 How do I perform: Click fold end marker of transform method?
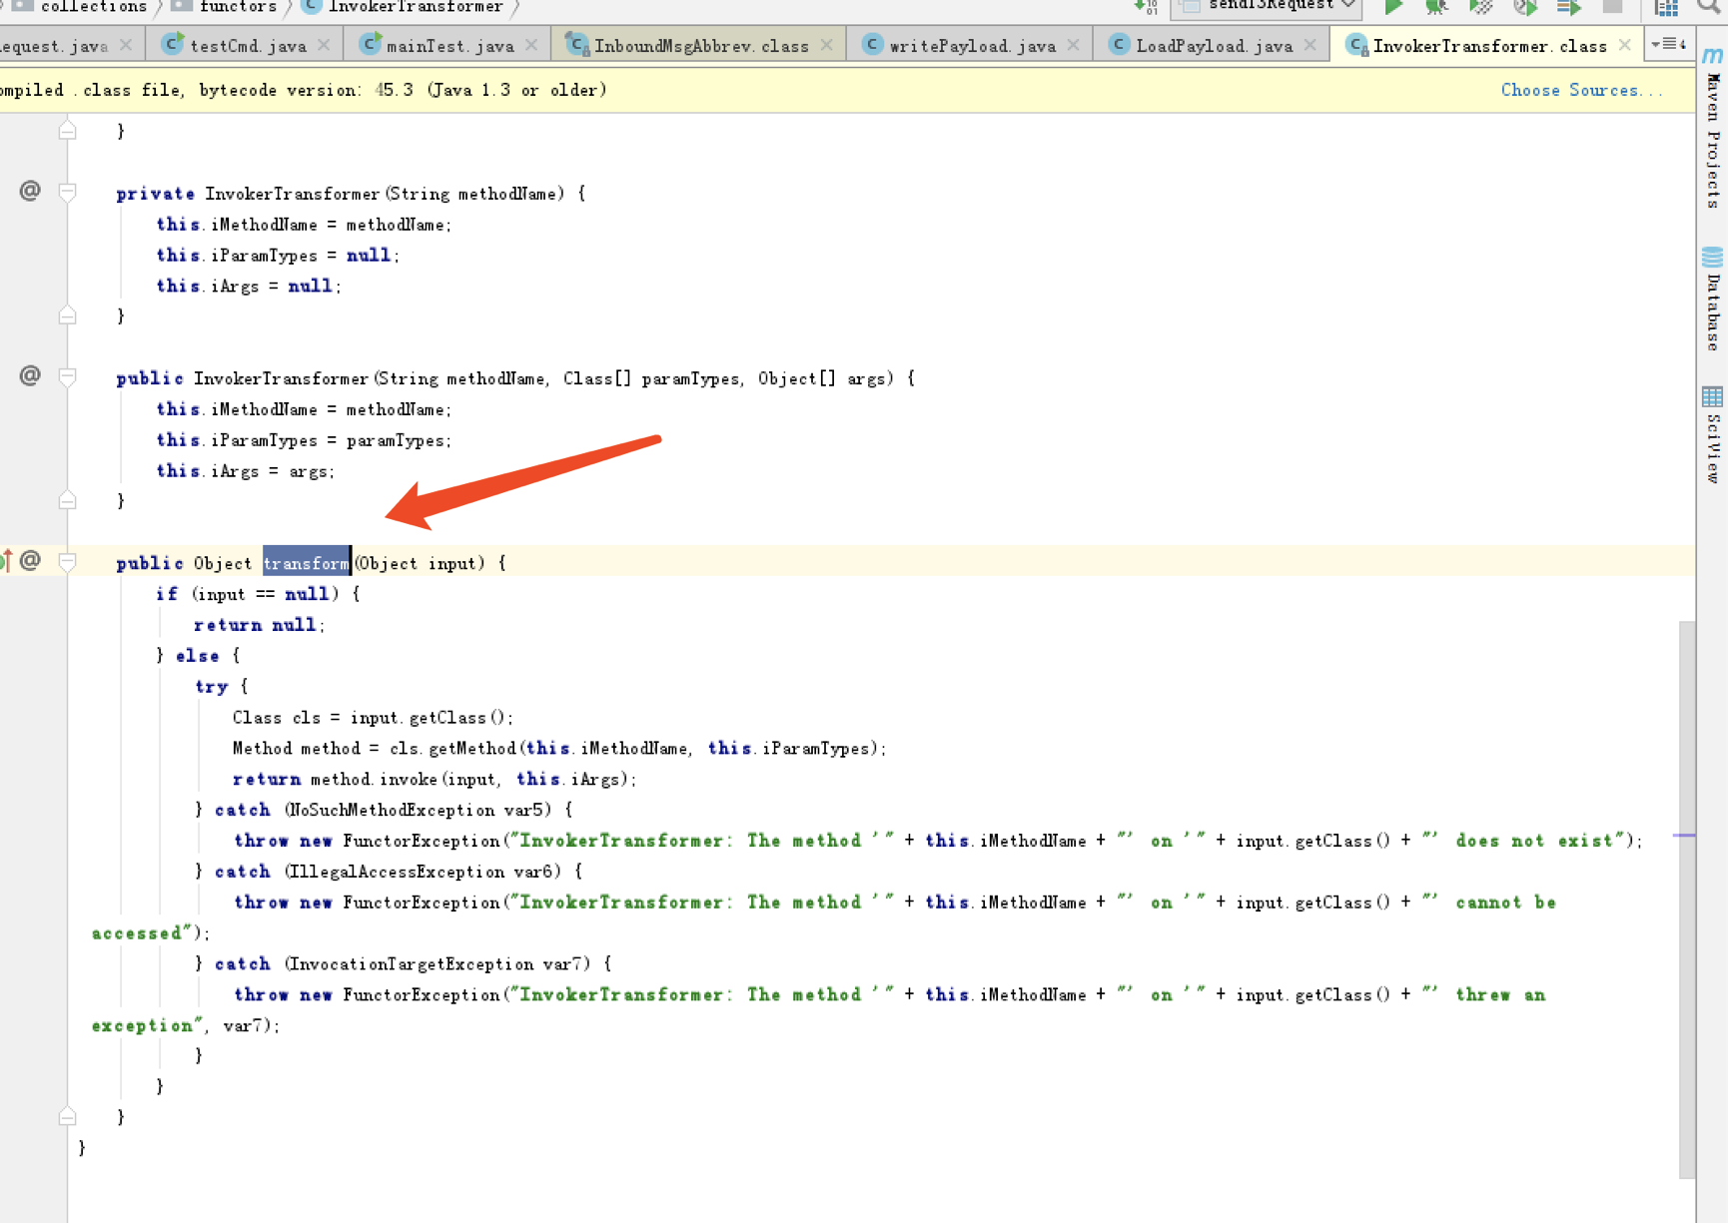pos(67,1116)
